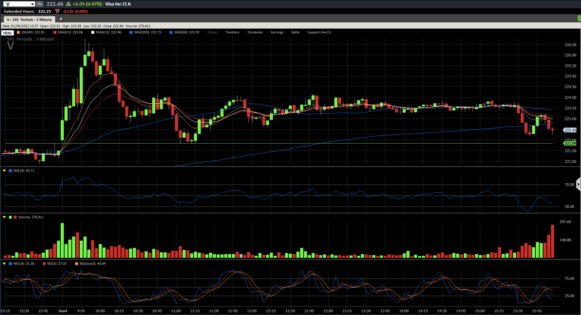Screen dimensions: 581x315
Task: Select Dividends overlay option
Action: pyautogui.click(x=255, y=32)
